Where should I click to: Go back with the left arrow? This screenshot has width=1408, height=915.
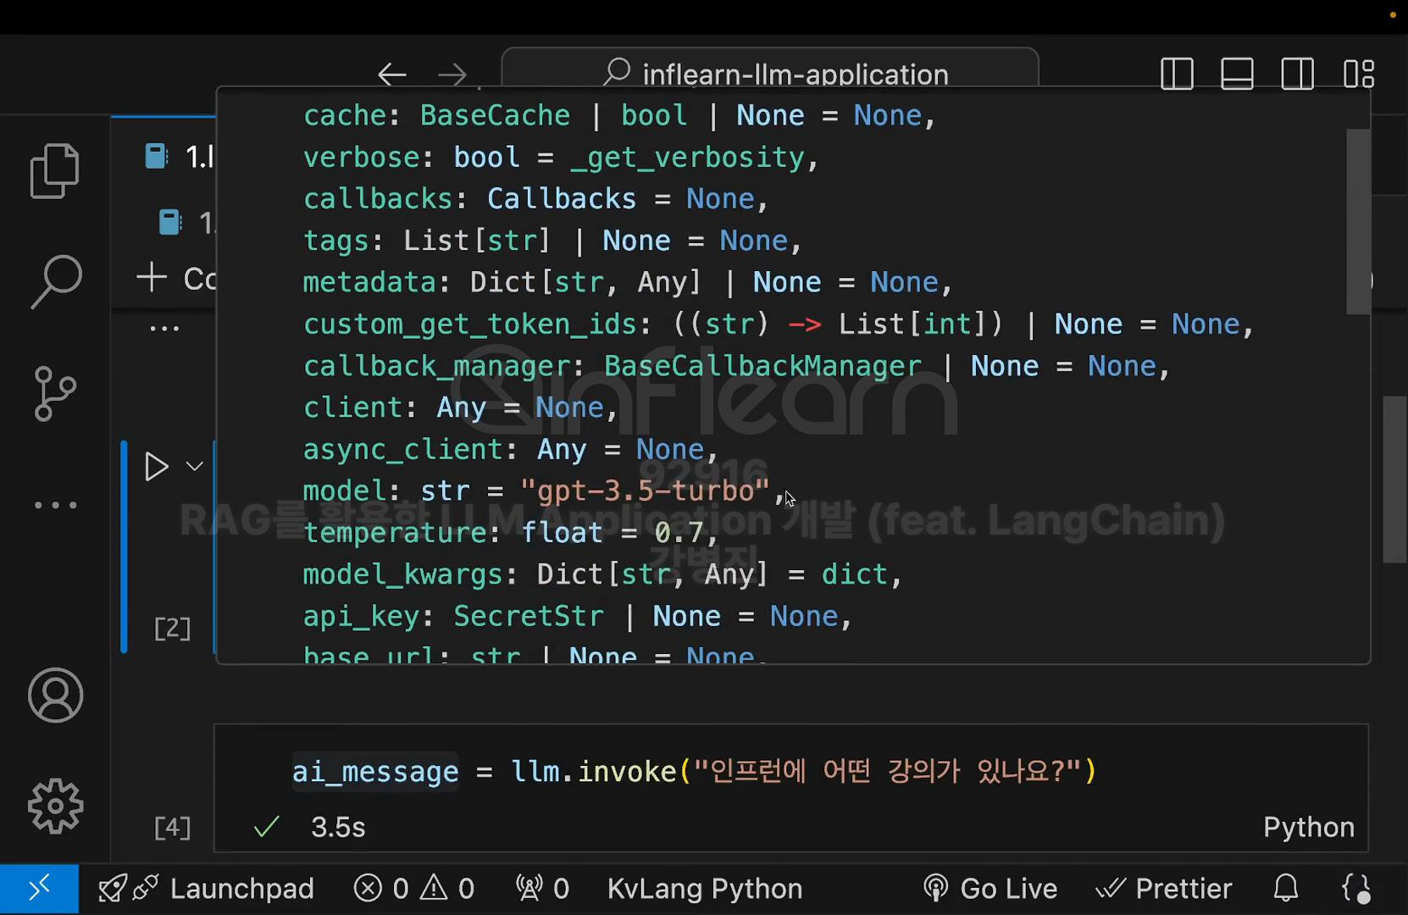[x=392, y=75]
